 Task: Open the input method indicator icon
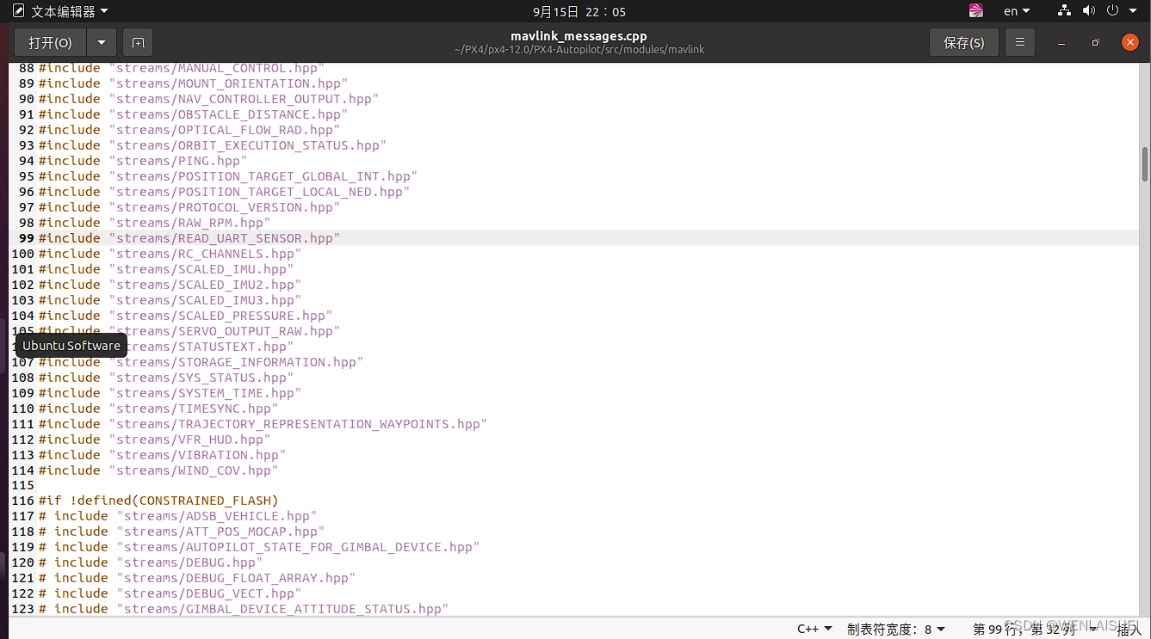click(x=975, y=11)
